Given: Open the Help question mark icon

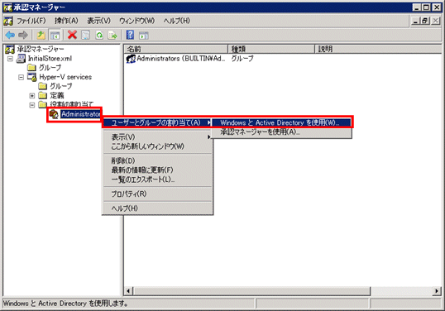Looking at the screenshot, I should (130, 36).
